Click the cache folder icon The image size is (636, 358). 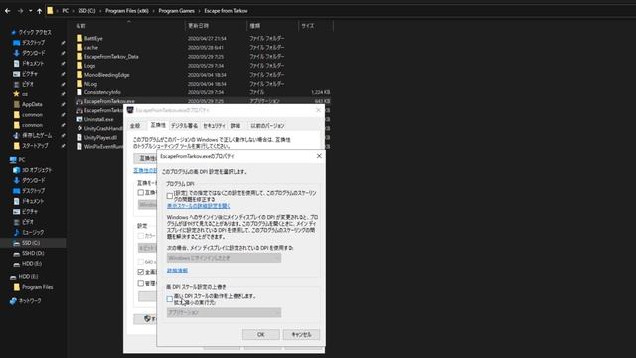79,47
